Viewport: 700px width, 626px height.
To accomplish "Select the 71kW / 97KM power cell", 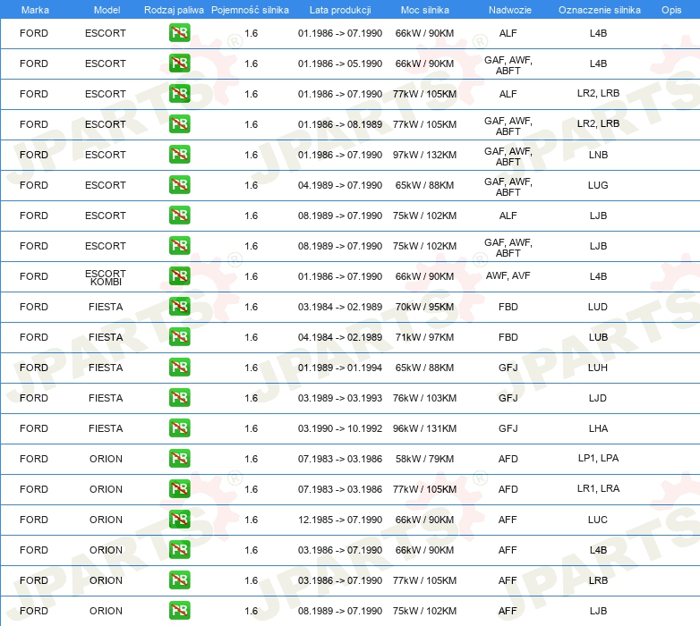I will click(x=424, y=337).
